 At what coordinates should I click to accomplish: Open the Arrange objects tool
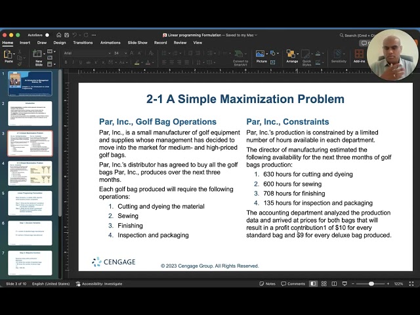coord(292,56)
